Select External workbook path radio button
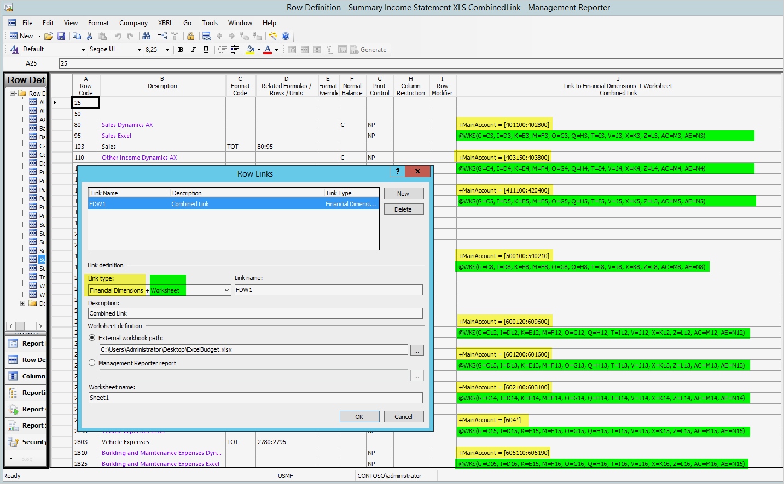784x484 pixels. pyautogui.click(x=92, y=338)
